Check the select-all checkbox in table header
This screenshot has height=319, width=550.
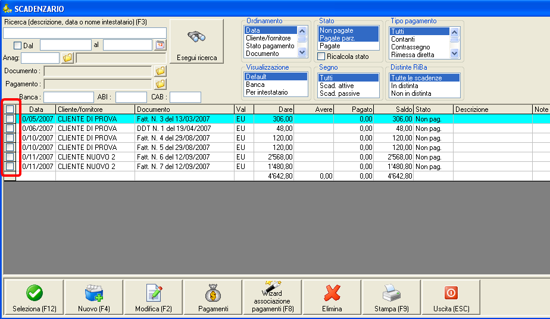(10, 110)
